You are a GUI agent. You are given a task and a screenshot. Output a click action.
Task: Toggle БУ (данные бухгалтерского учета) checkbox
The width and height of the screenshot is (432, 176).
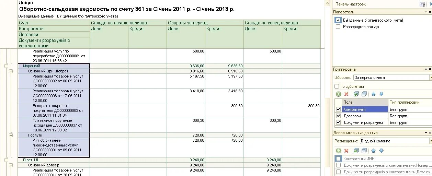(x=338, y=20)
